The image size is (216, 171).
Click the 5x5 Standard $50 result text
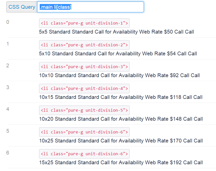[x=116, y=32]
